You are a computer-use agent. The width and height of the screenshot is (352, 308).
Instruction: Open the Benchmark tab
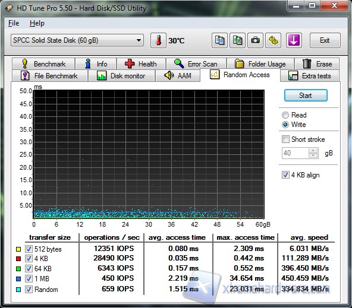click(43, 64)
